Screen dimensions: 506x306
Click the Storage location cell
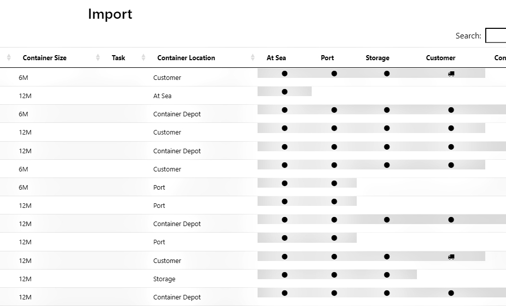(164, 279)
